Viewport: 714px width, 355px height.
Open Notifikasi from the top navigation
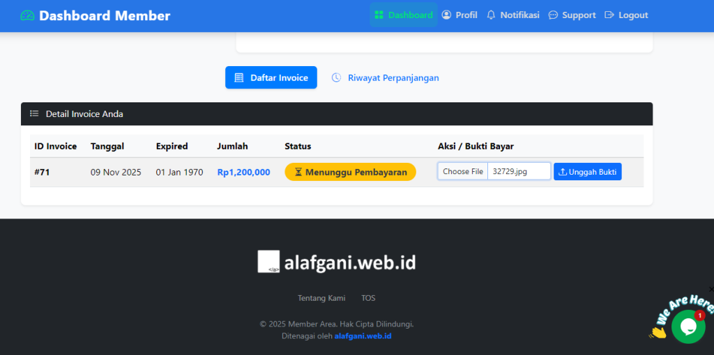point(512,15)
